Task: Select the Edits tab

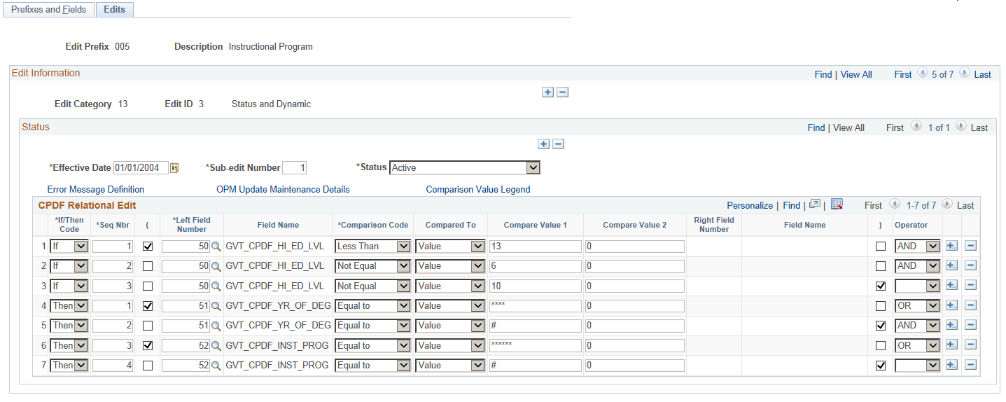Action: 114,10
